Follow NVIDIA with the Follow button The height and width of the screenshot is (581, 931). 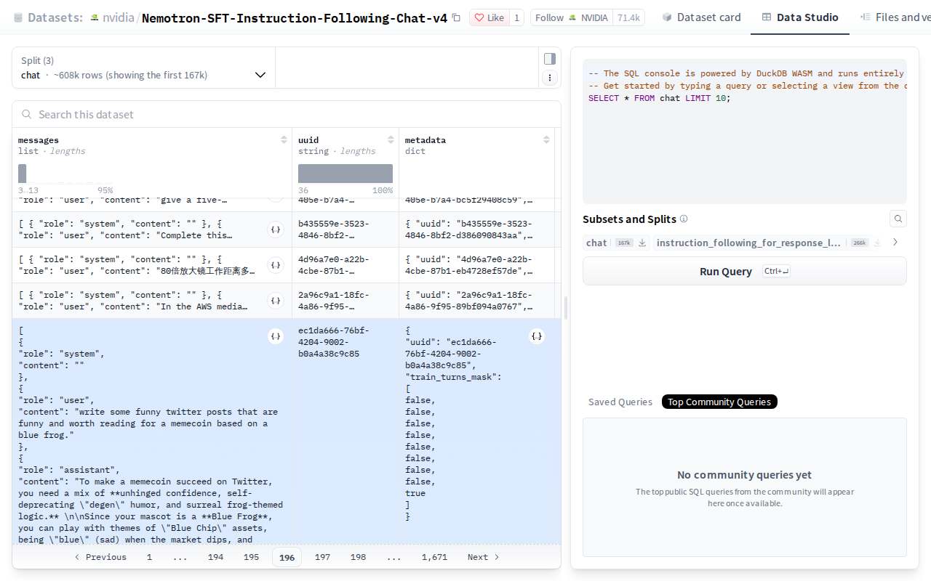click(571, 17)
